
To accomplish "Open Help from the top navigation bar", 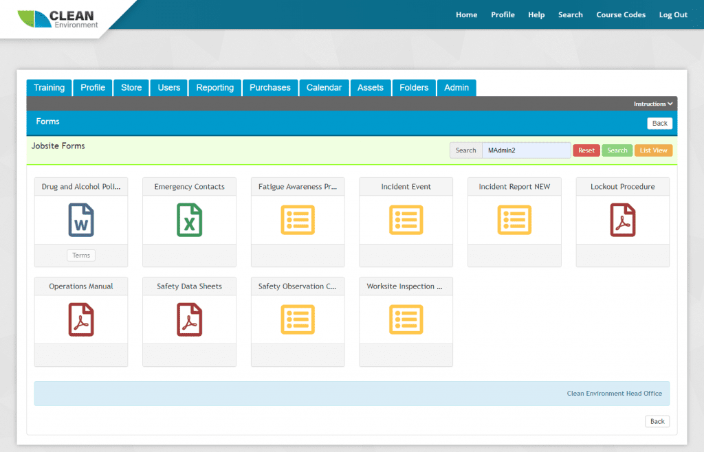I will click(536, 14).
